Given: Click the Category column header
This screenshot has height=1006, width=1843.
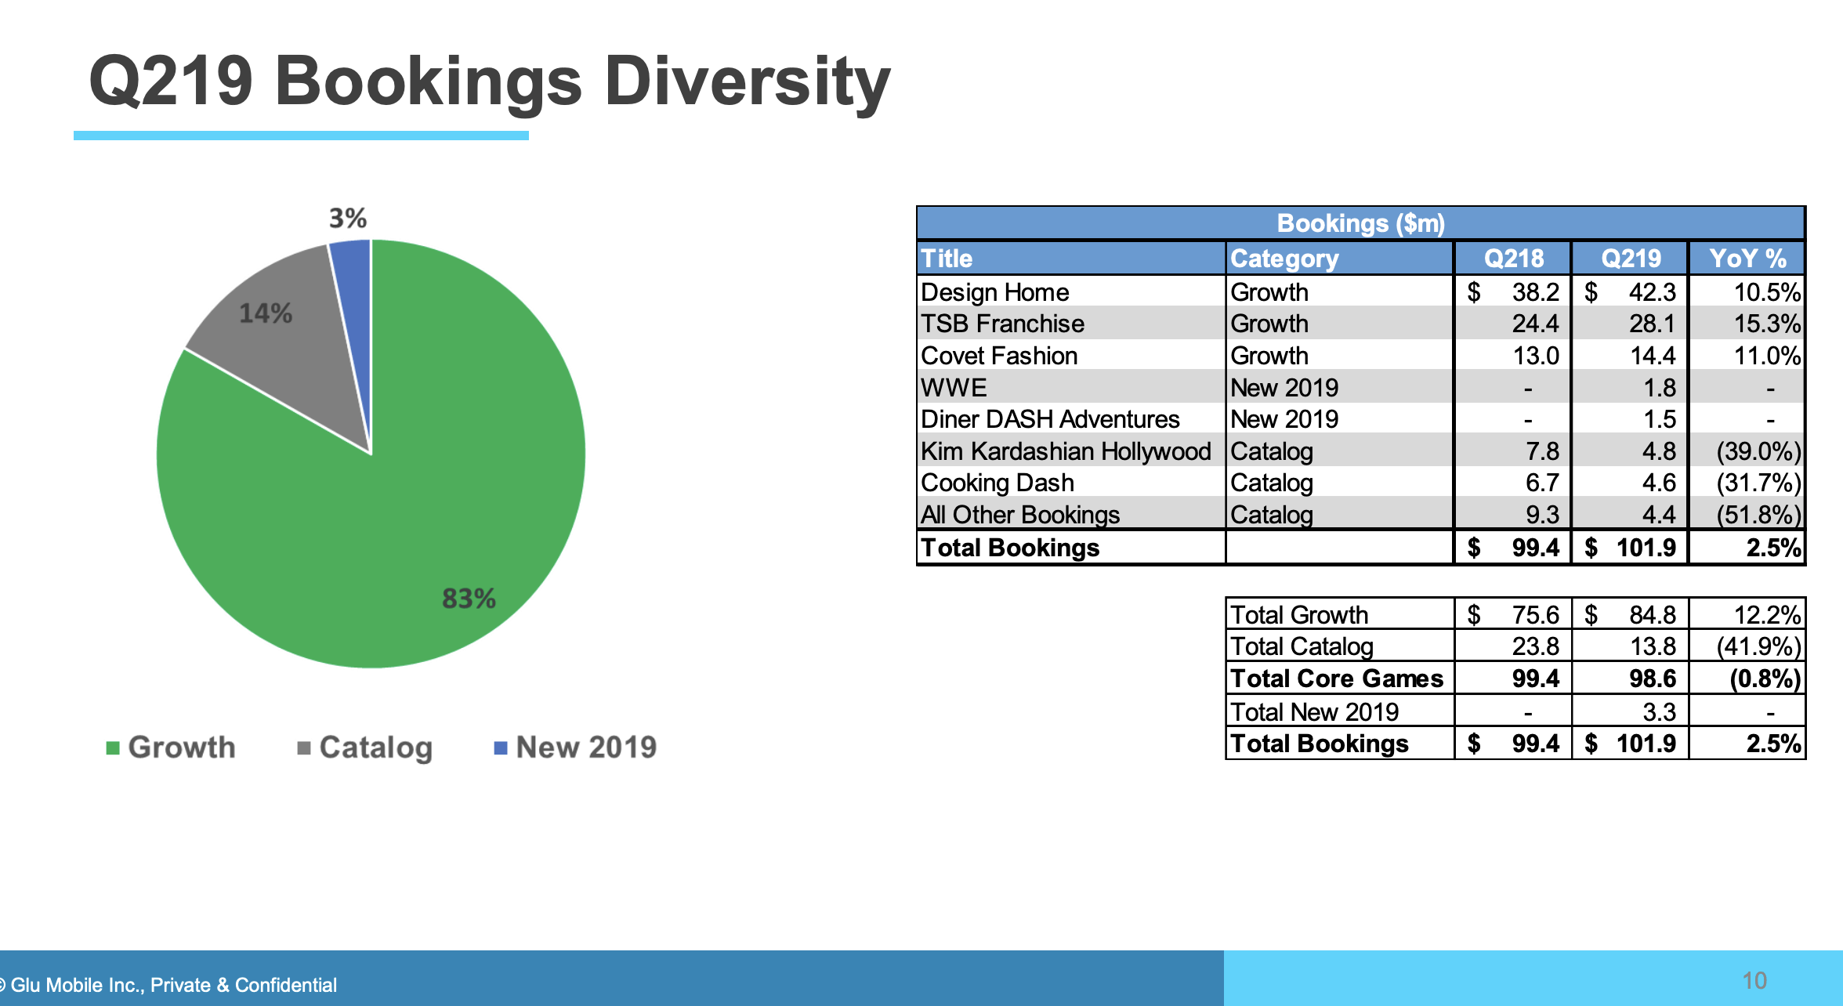Looking at the screenshot, I should (1340, 259).
